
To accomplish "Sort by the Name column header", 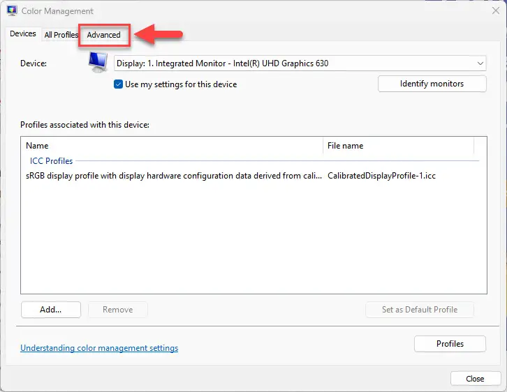I will point(172,146).
